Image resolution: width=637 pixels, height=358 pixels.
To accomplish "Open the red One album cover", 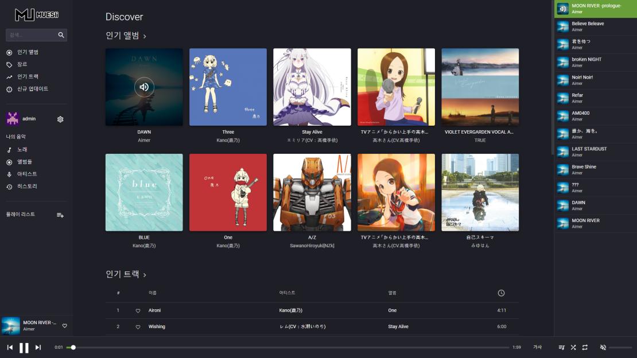I will 228,192.
